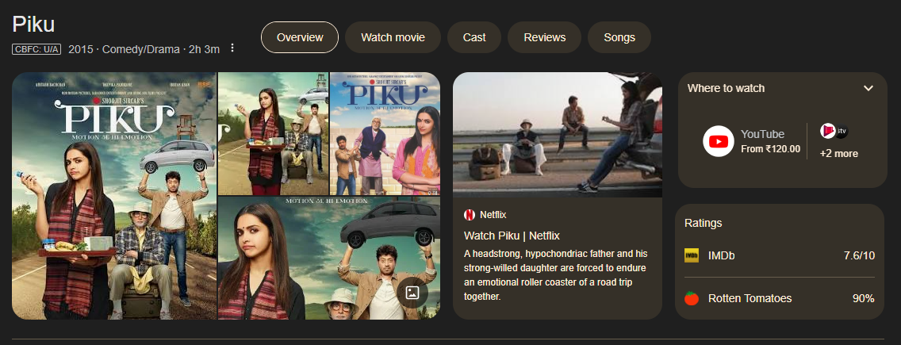Click the three-dot more options icon
The image size is (901, 345).
[x=232, y=48]
